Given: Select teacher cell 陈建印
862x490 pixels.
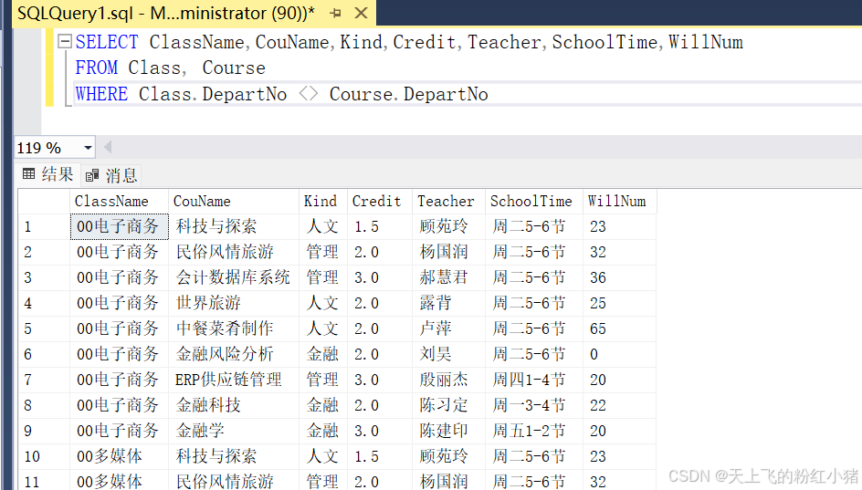Looking at the screenshot, I should [448, 432].
